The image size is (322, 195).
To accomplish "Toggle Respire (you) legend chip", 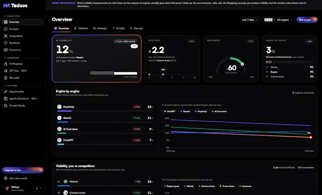I will 171,186.
